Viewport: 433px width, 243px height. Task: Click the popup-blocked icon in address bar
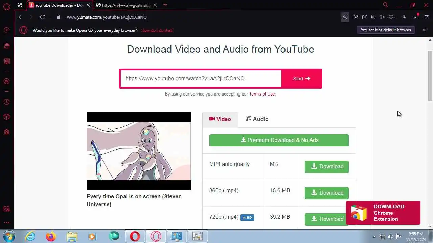coord(345,17)
